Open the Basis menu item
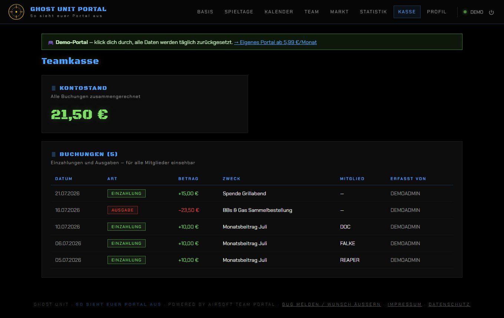 [205, 12]
